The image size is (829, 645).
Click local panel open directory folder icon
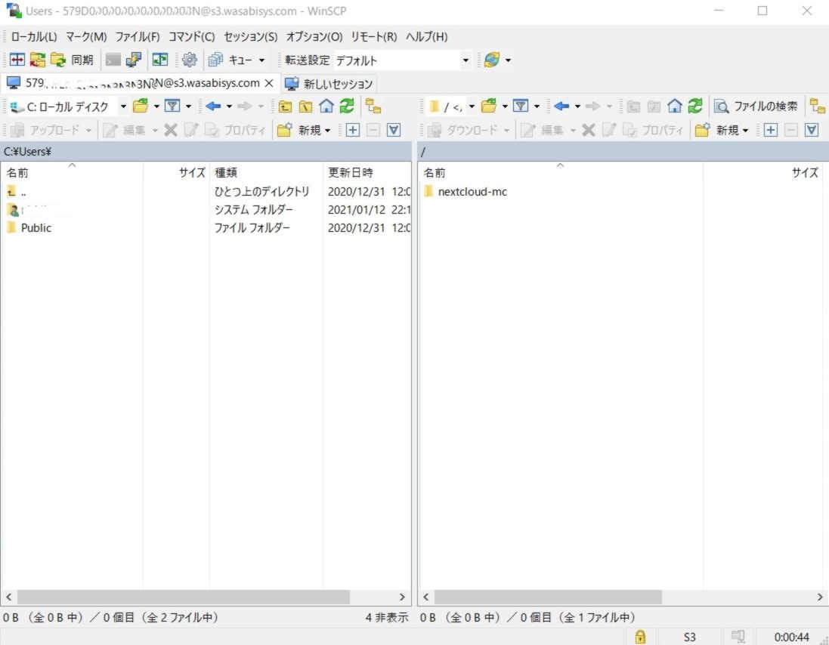141,106
